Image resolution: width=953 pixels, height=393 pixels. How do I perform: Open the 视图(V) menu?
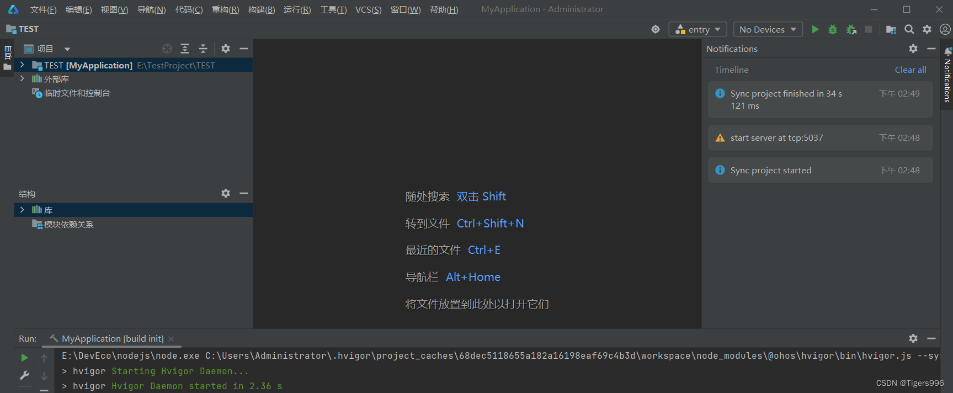tap(115, 9)
